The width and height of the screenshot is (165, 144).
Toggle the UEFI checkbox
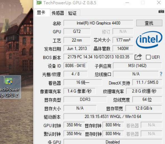tap(148, 57)
